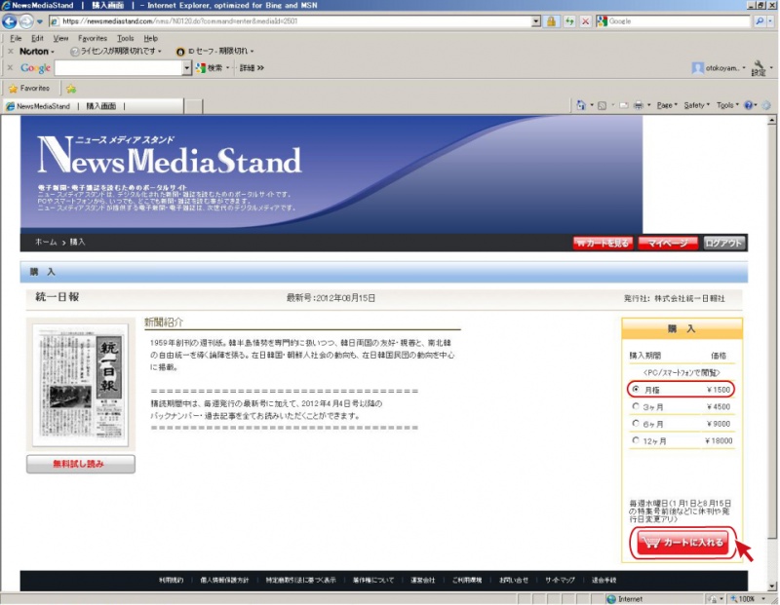Open the File menu
The image size is (780, 605).
(x=16, y=38)
